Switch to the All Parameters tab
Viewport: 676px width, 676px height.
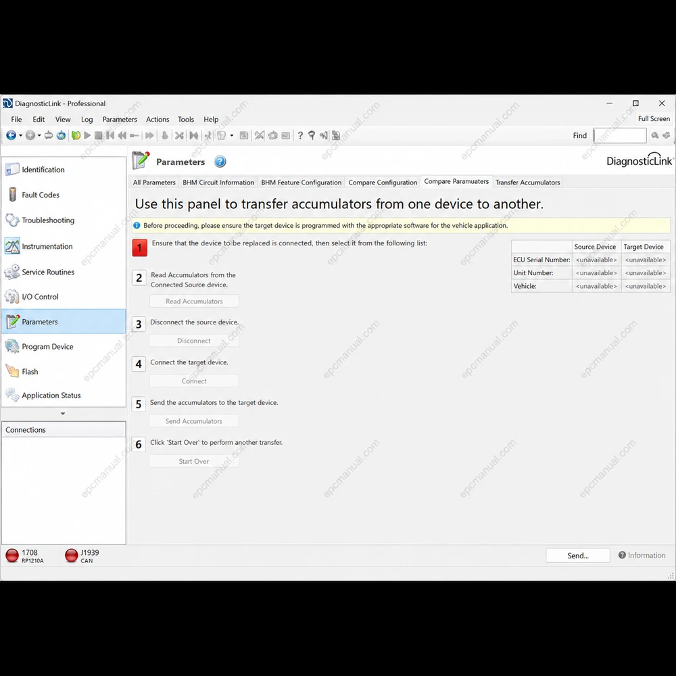pos(154,183)
